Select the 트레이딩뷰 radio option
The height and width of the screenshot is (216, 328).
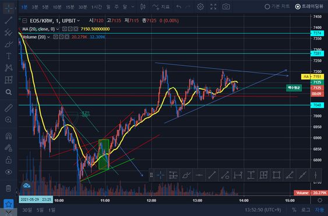click(x=309, y=6)
